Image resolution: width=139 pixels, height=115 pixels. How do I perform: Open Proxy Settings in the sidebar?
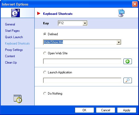(x=14, y=50)
